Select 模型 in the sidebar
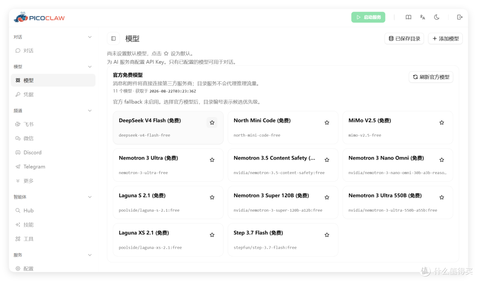This screenshot has height=281, width=477. point(53,80)
